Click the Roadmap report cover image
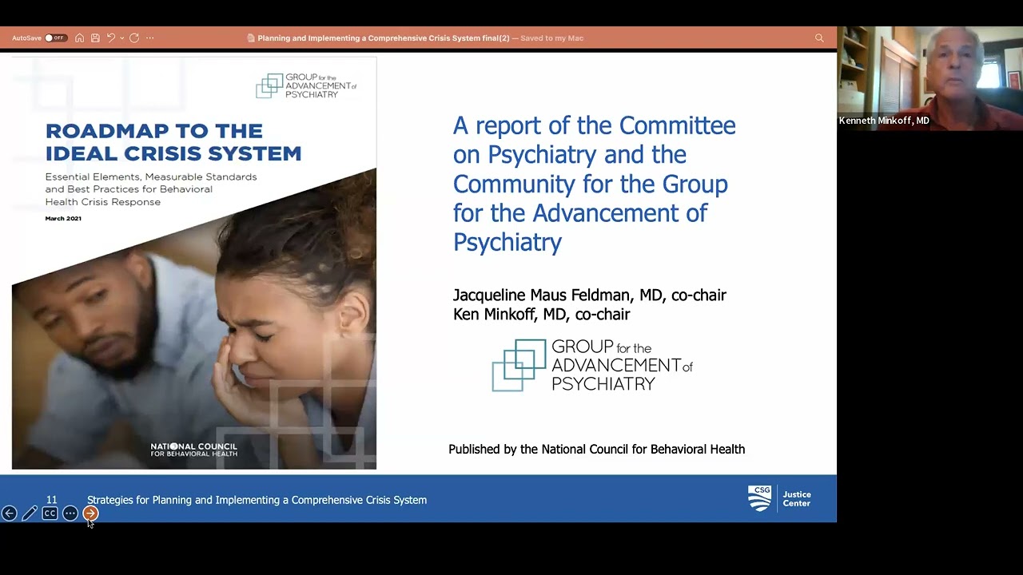 point(194,263)
